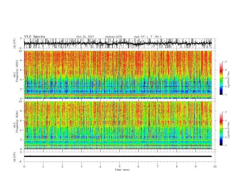
Task: Click the "Time (min)" axis label
Action: pos(122,170)
